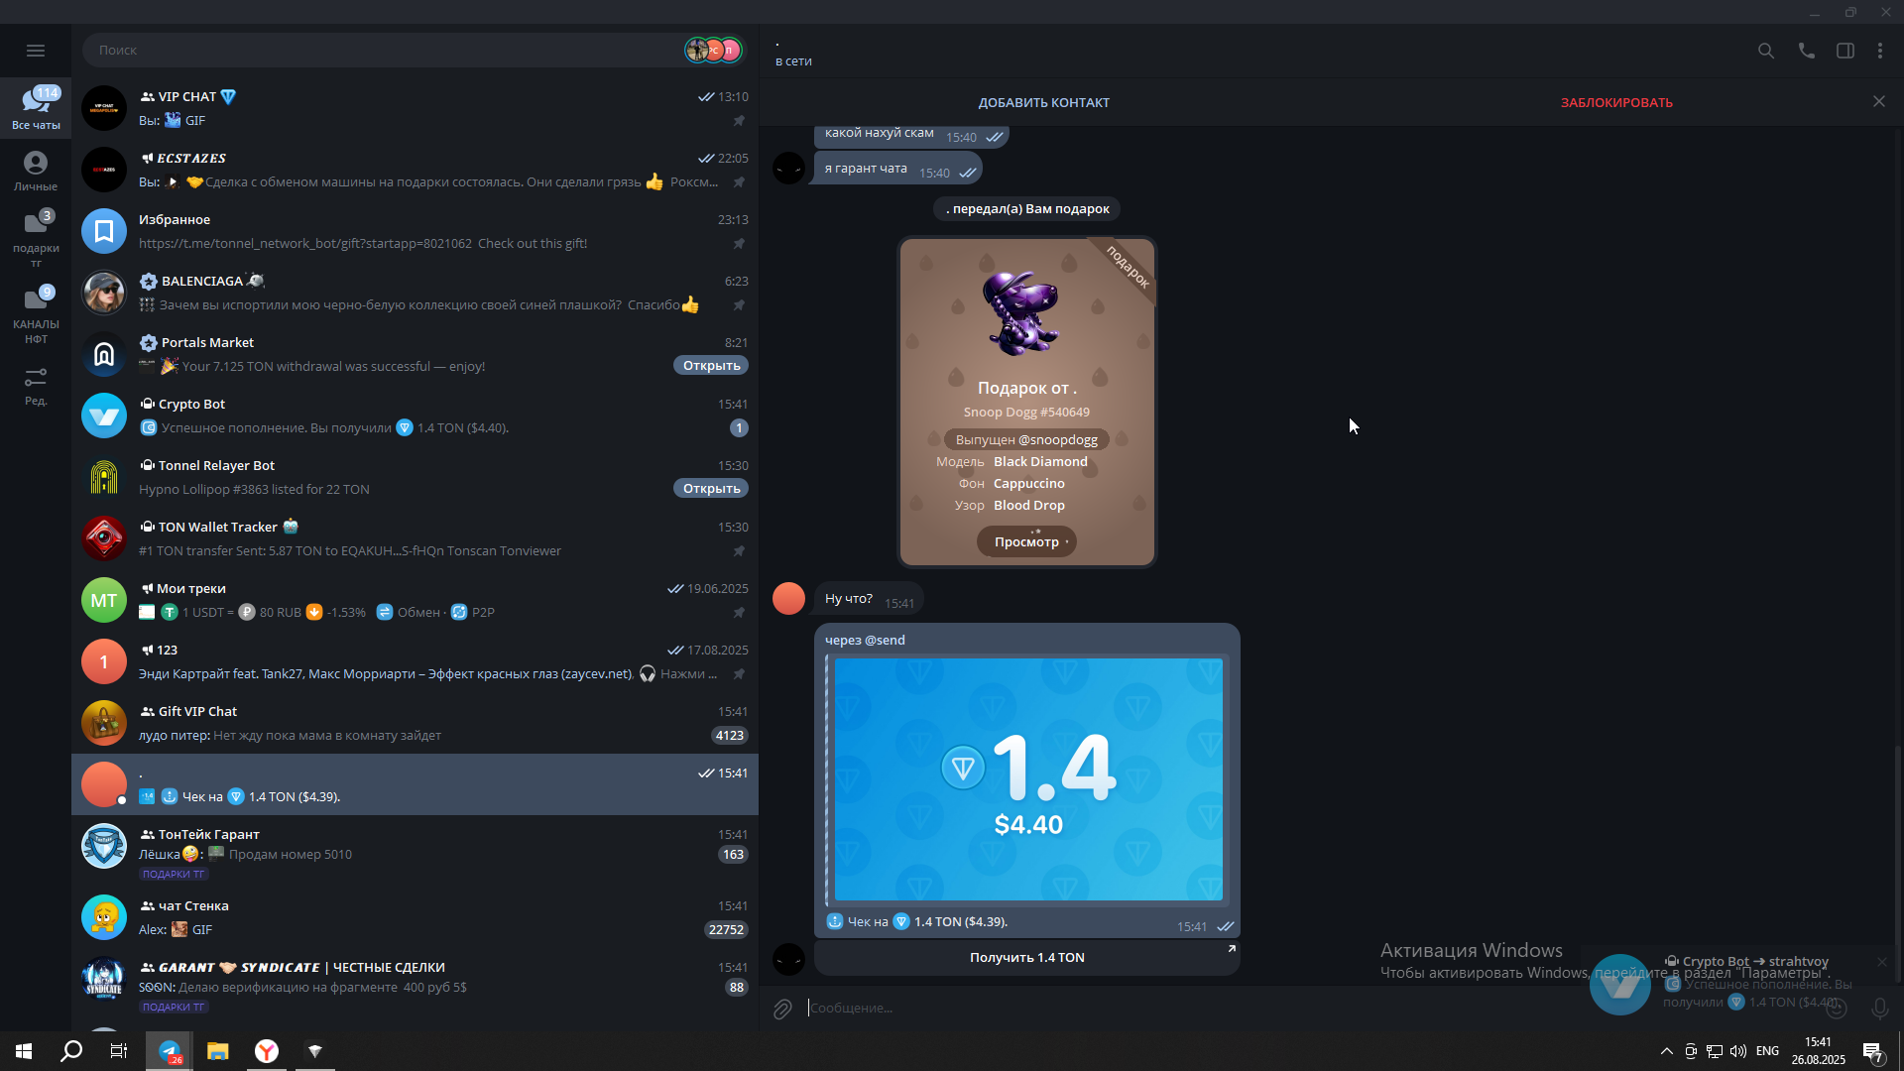Open the VIP CHAT conversation
Viewport: 1904px width, 1071px height.
pos(415,108)
